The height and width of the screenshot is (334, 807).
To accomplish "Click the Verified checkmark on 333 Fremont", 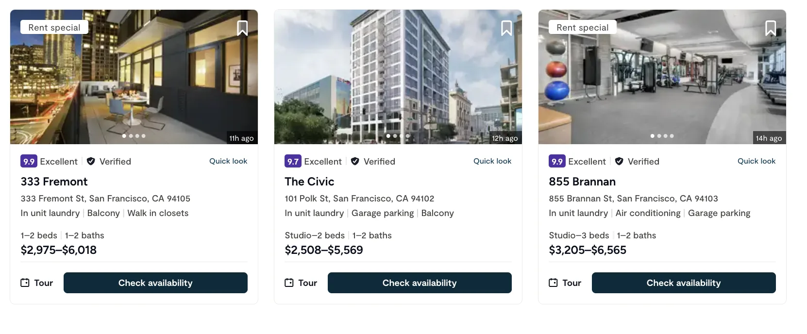I will click(91, 161).
